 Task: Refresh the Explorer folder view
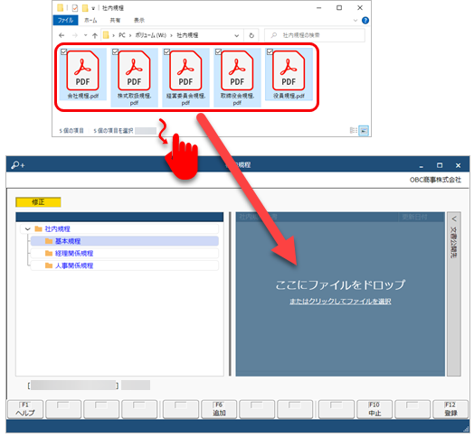pyautogui.click(x=251, y=35)
